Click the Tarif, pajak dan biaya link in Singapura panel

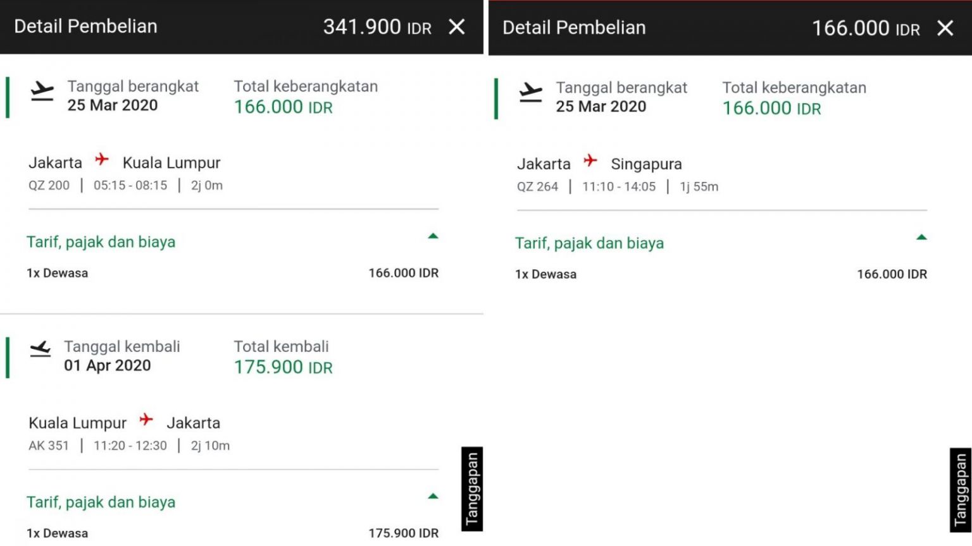click(x=589, y=243)
